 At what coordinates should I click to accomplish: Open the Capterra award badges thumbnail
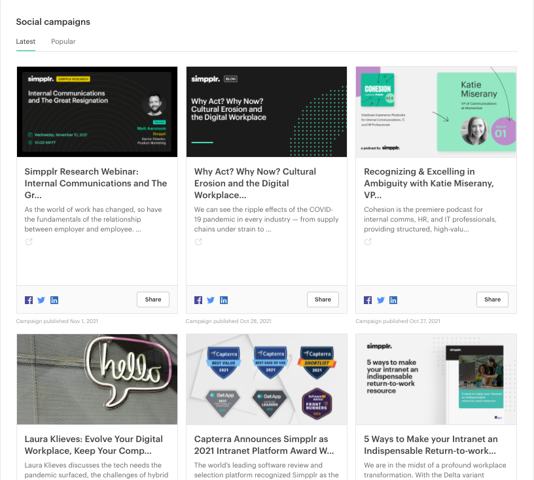click(266, 379)
